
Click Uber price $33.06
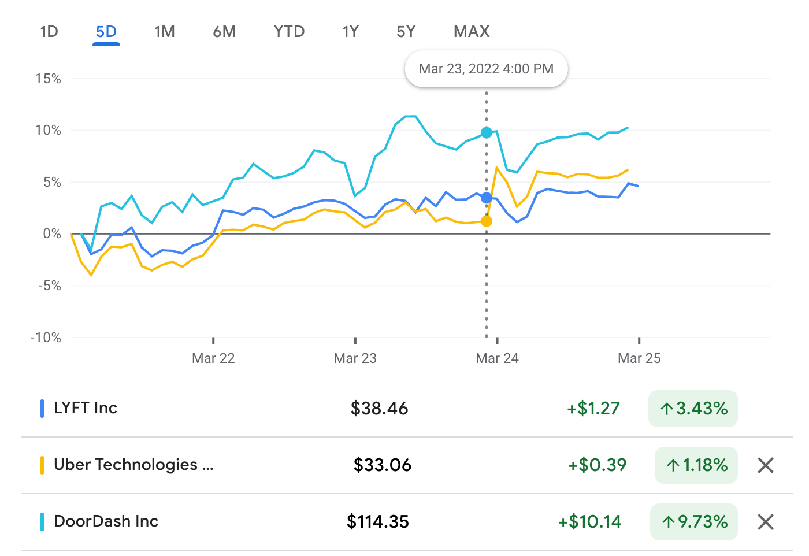click(382, 465)
